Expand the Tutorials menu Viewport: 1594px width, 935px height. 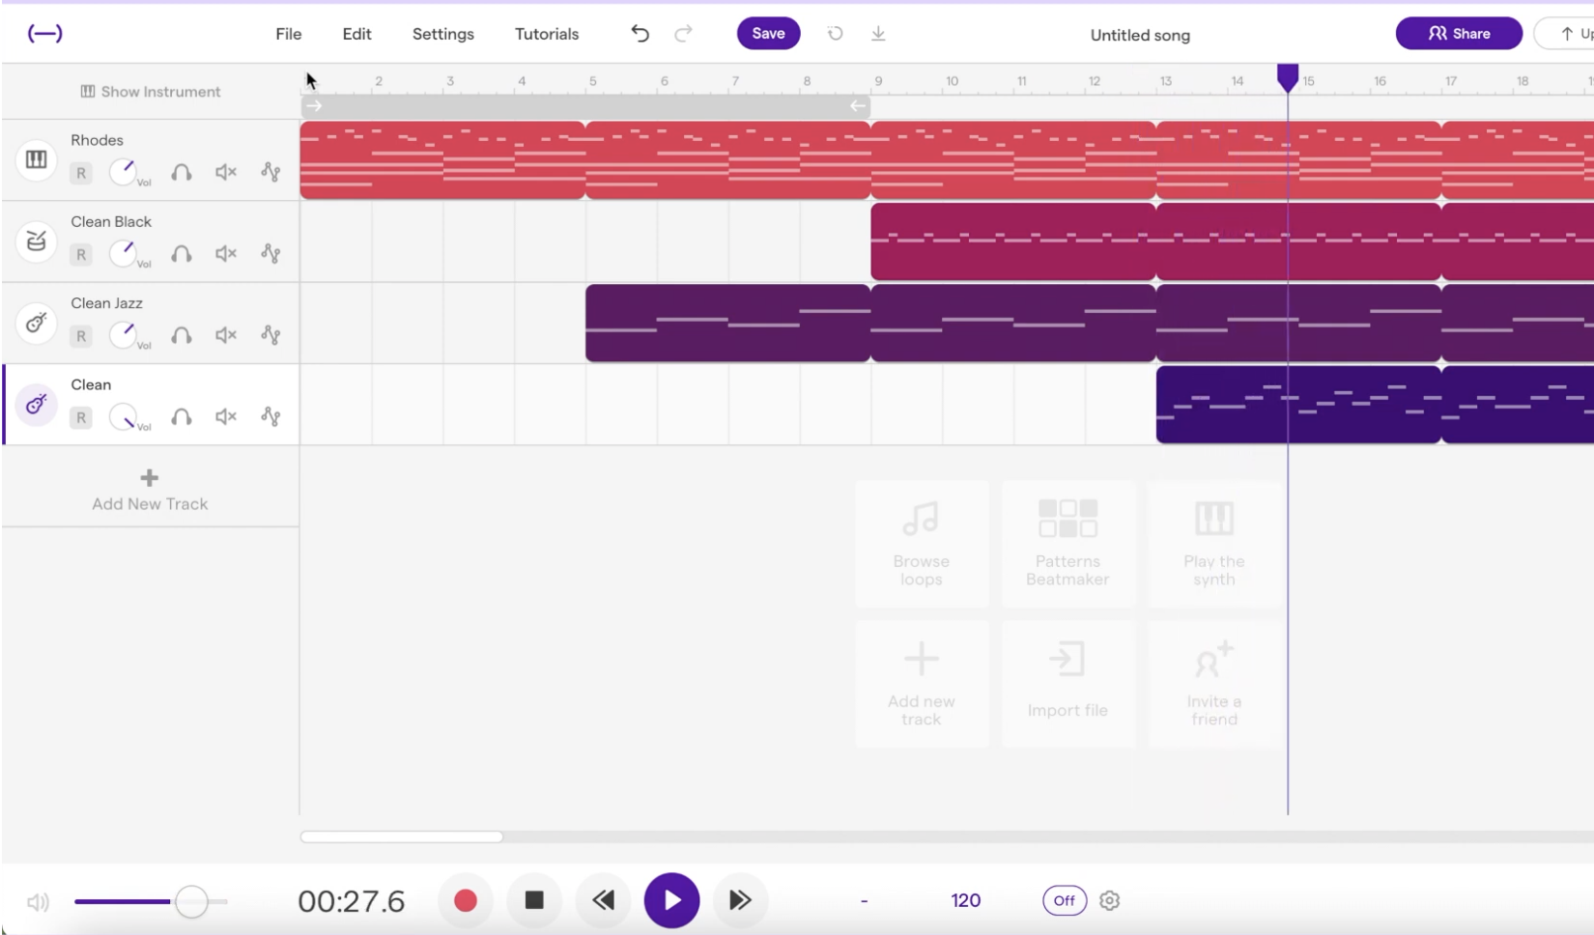click(547, 34)
